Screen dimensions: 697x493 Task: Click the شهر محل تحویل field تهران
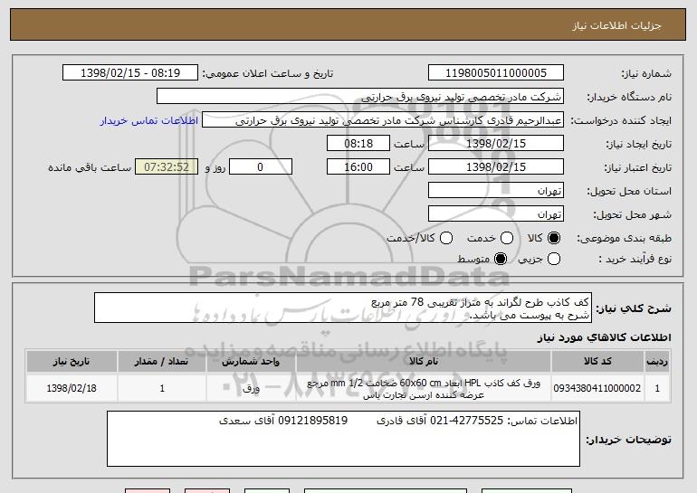tap(496, 214)
